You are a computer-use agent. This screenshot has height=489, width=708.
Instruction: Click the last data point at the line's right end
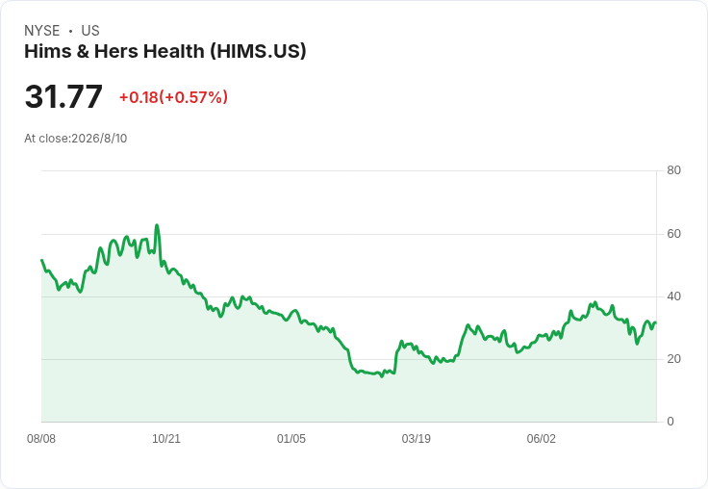656,322
